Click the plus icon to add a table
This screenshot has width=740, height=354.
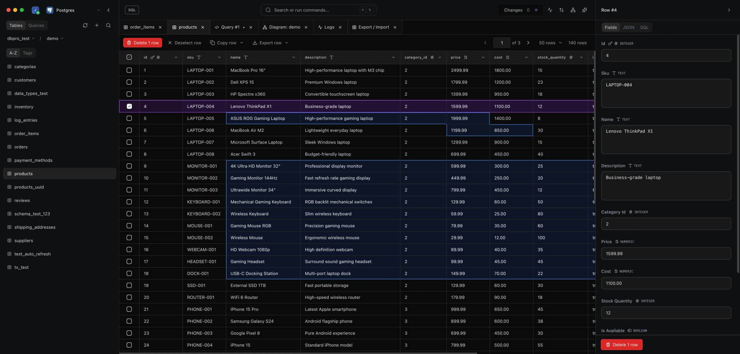(x=97, y=25)
